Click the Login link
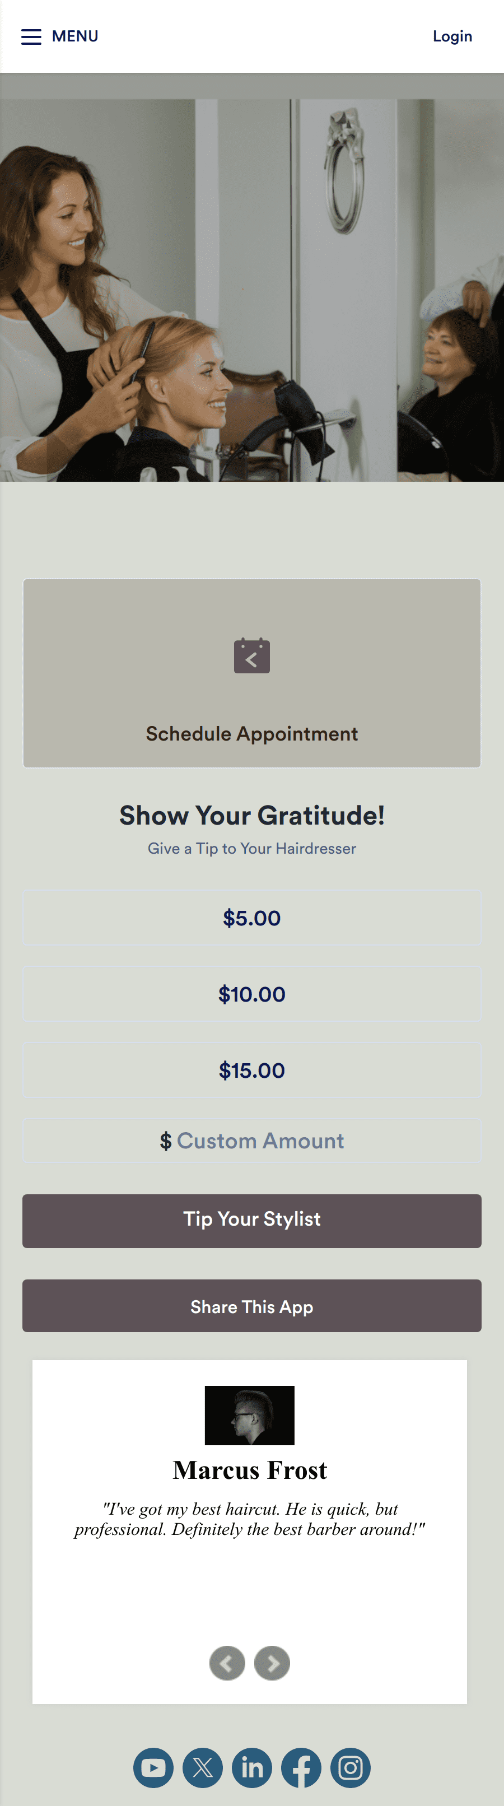This screenshot has height=1806, width=504. click(453, 36)
